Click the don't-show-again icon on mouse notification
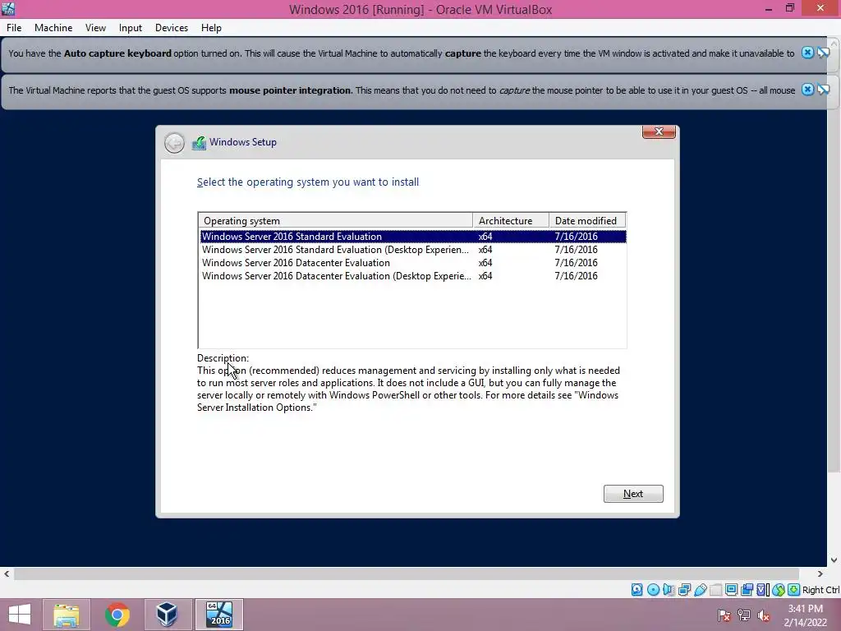This screenshot has width=841, height=631. click(x=823, y=90)
